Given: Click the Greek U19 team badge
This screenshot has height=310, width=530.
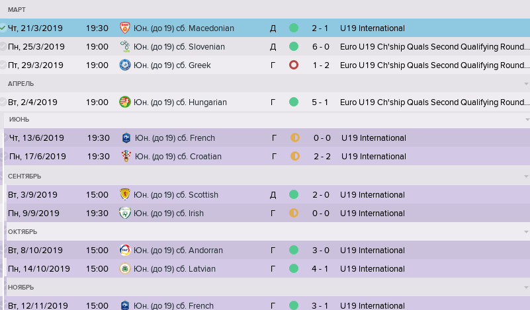Looking at the screenshot, I should coord(124,65).
